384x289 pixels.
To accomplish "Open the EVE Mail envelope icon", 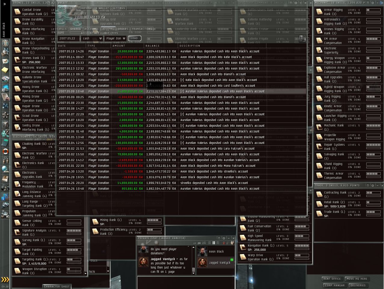I will tap(6, 61).
